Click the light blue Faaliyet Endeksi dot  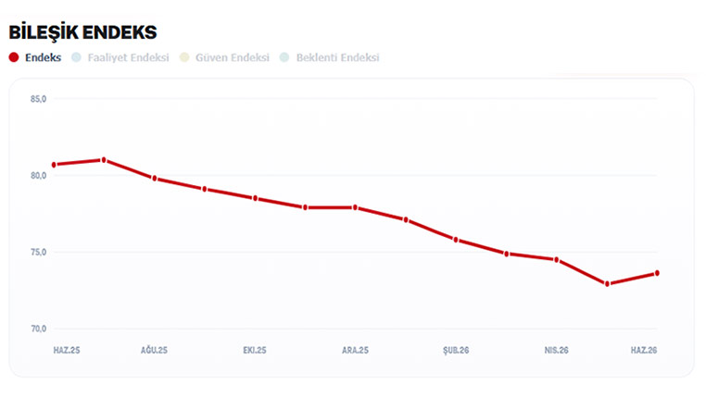[77, 57]
